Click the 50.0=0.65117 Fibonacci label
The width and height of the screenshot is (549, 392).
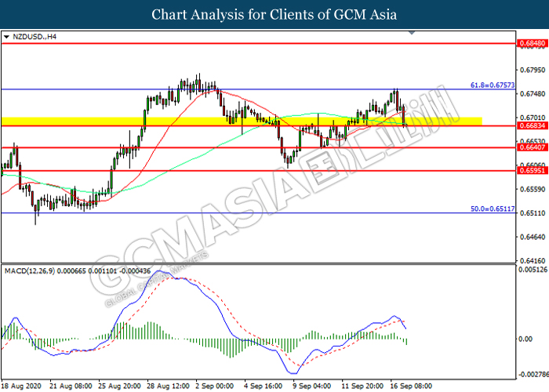pos(493,209)
